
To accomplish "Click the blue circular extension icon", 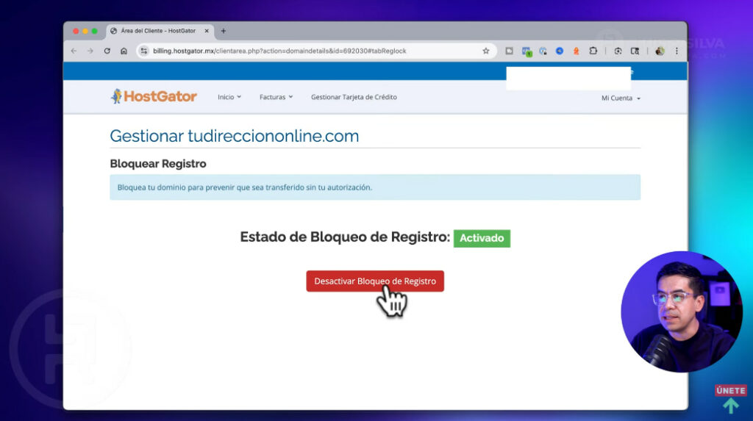I will [x=560, y=51].
